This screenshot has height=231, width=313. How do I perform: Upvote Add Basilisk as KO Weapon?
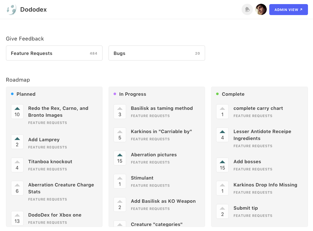click(x=120, y=205)
